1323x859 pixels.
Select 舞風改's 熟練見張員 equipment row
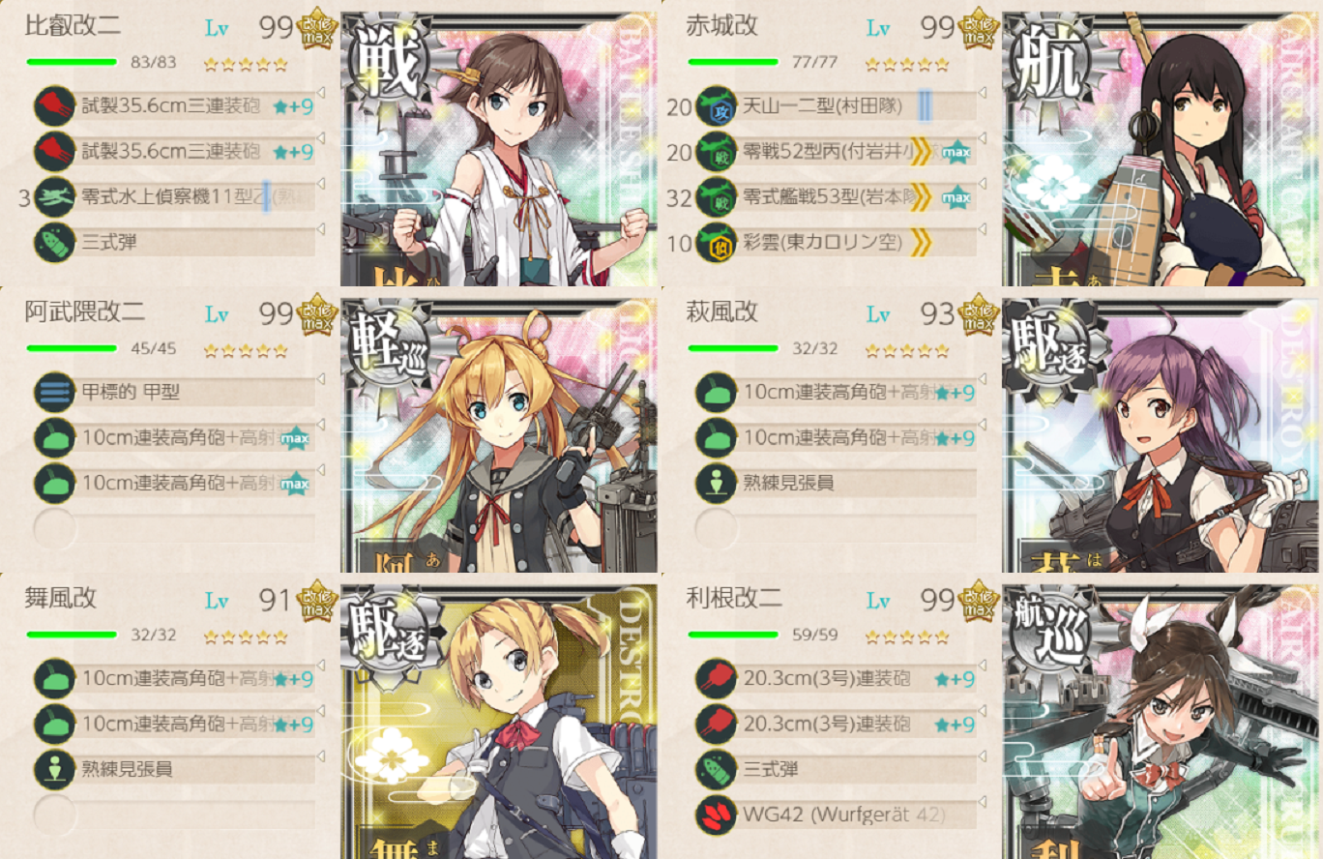[x=175, y=770]
